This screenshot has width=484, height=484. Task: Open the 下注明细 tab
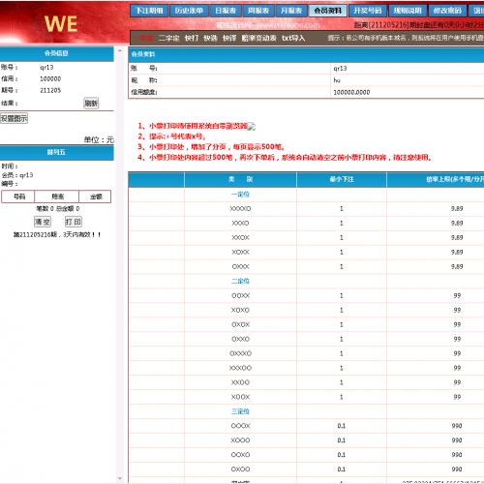pyautogui.click(x=149, y=11)
